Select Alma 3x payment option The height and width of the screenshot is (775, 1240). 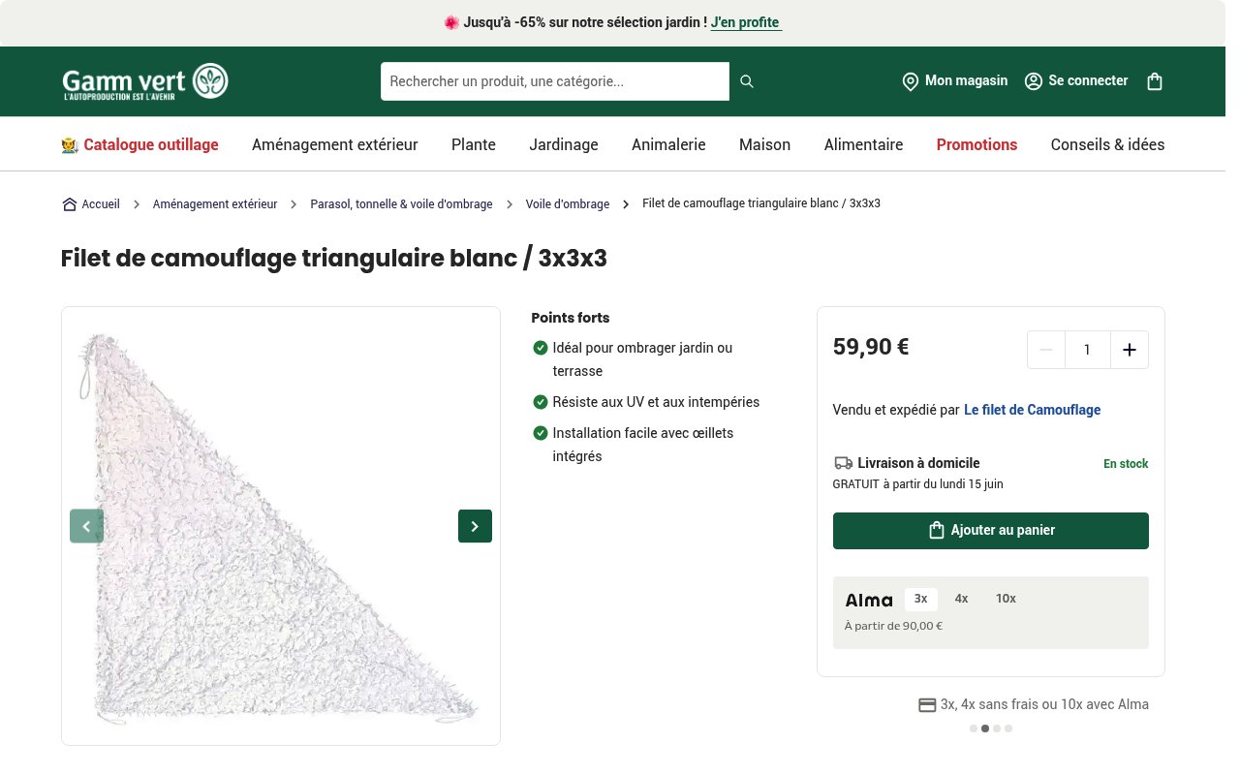point(921,599)
